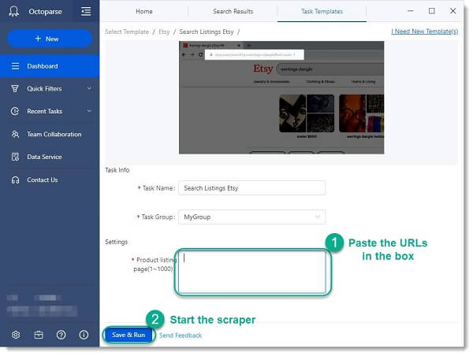
Task: Open the Dashboard section
Action: pos(50,66)
